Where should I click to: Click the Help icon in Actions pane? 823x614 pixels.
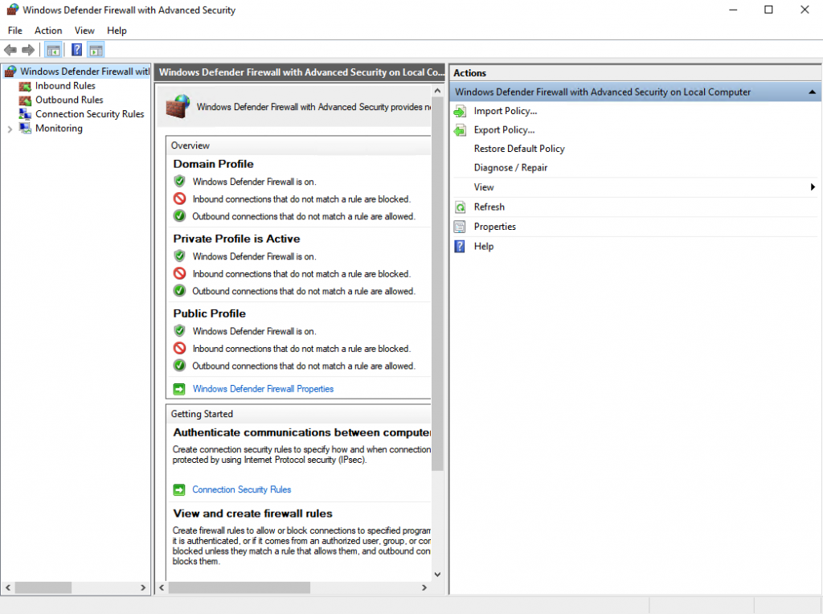460,247
